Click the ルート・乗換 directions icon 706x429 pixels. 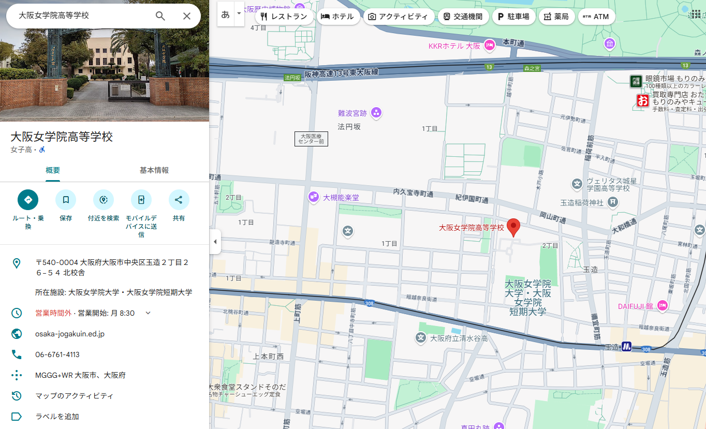(28, 200)
